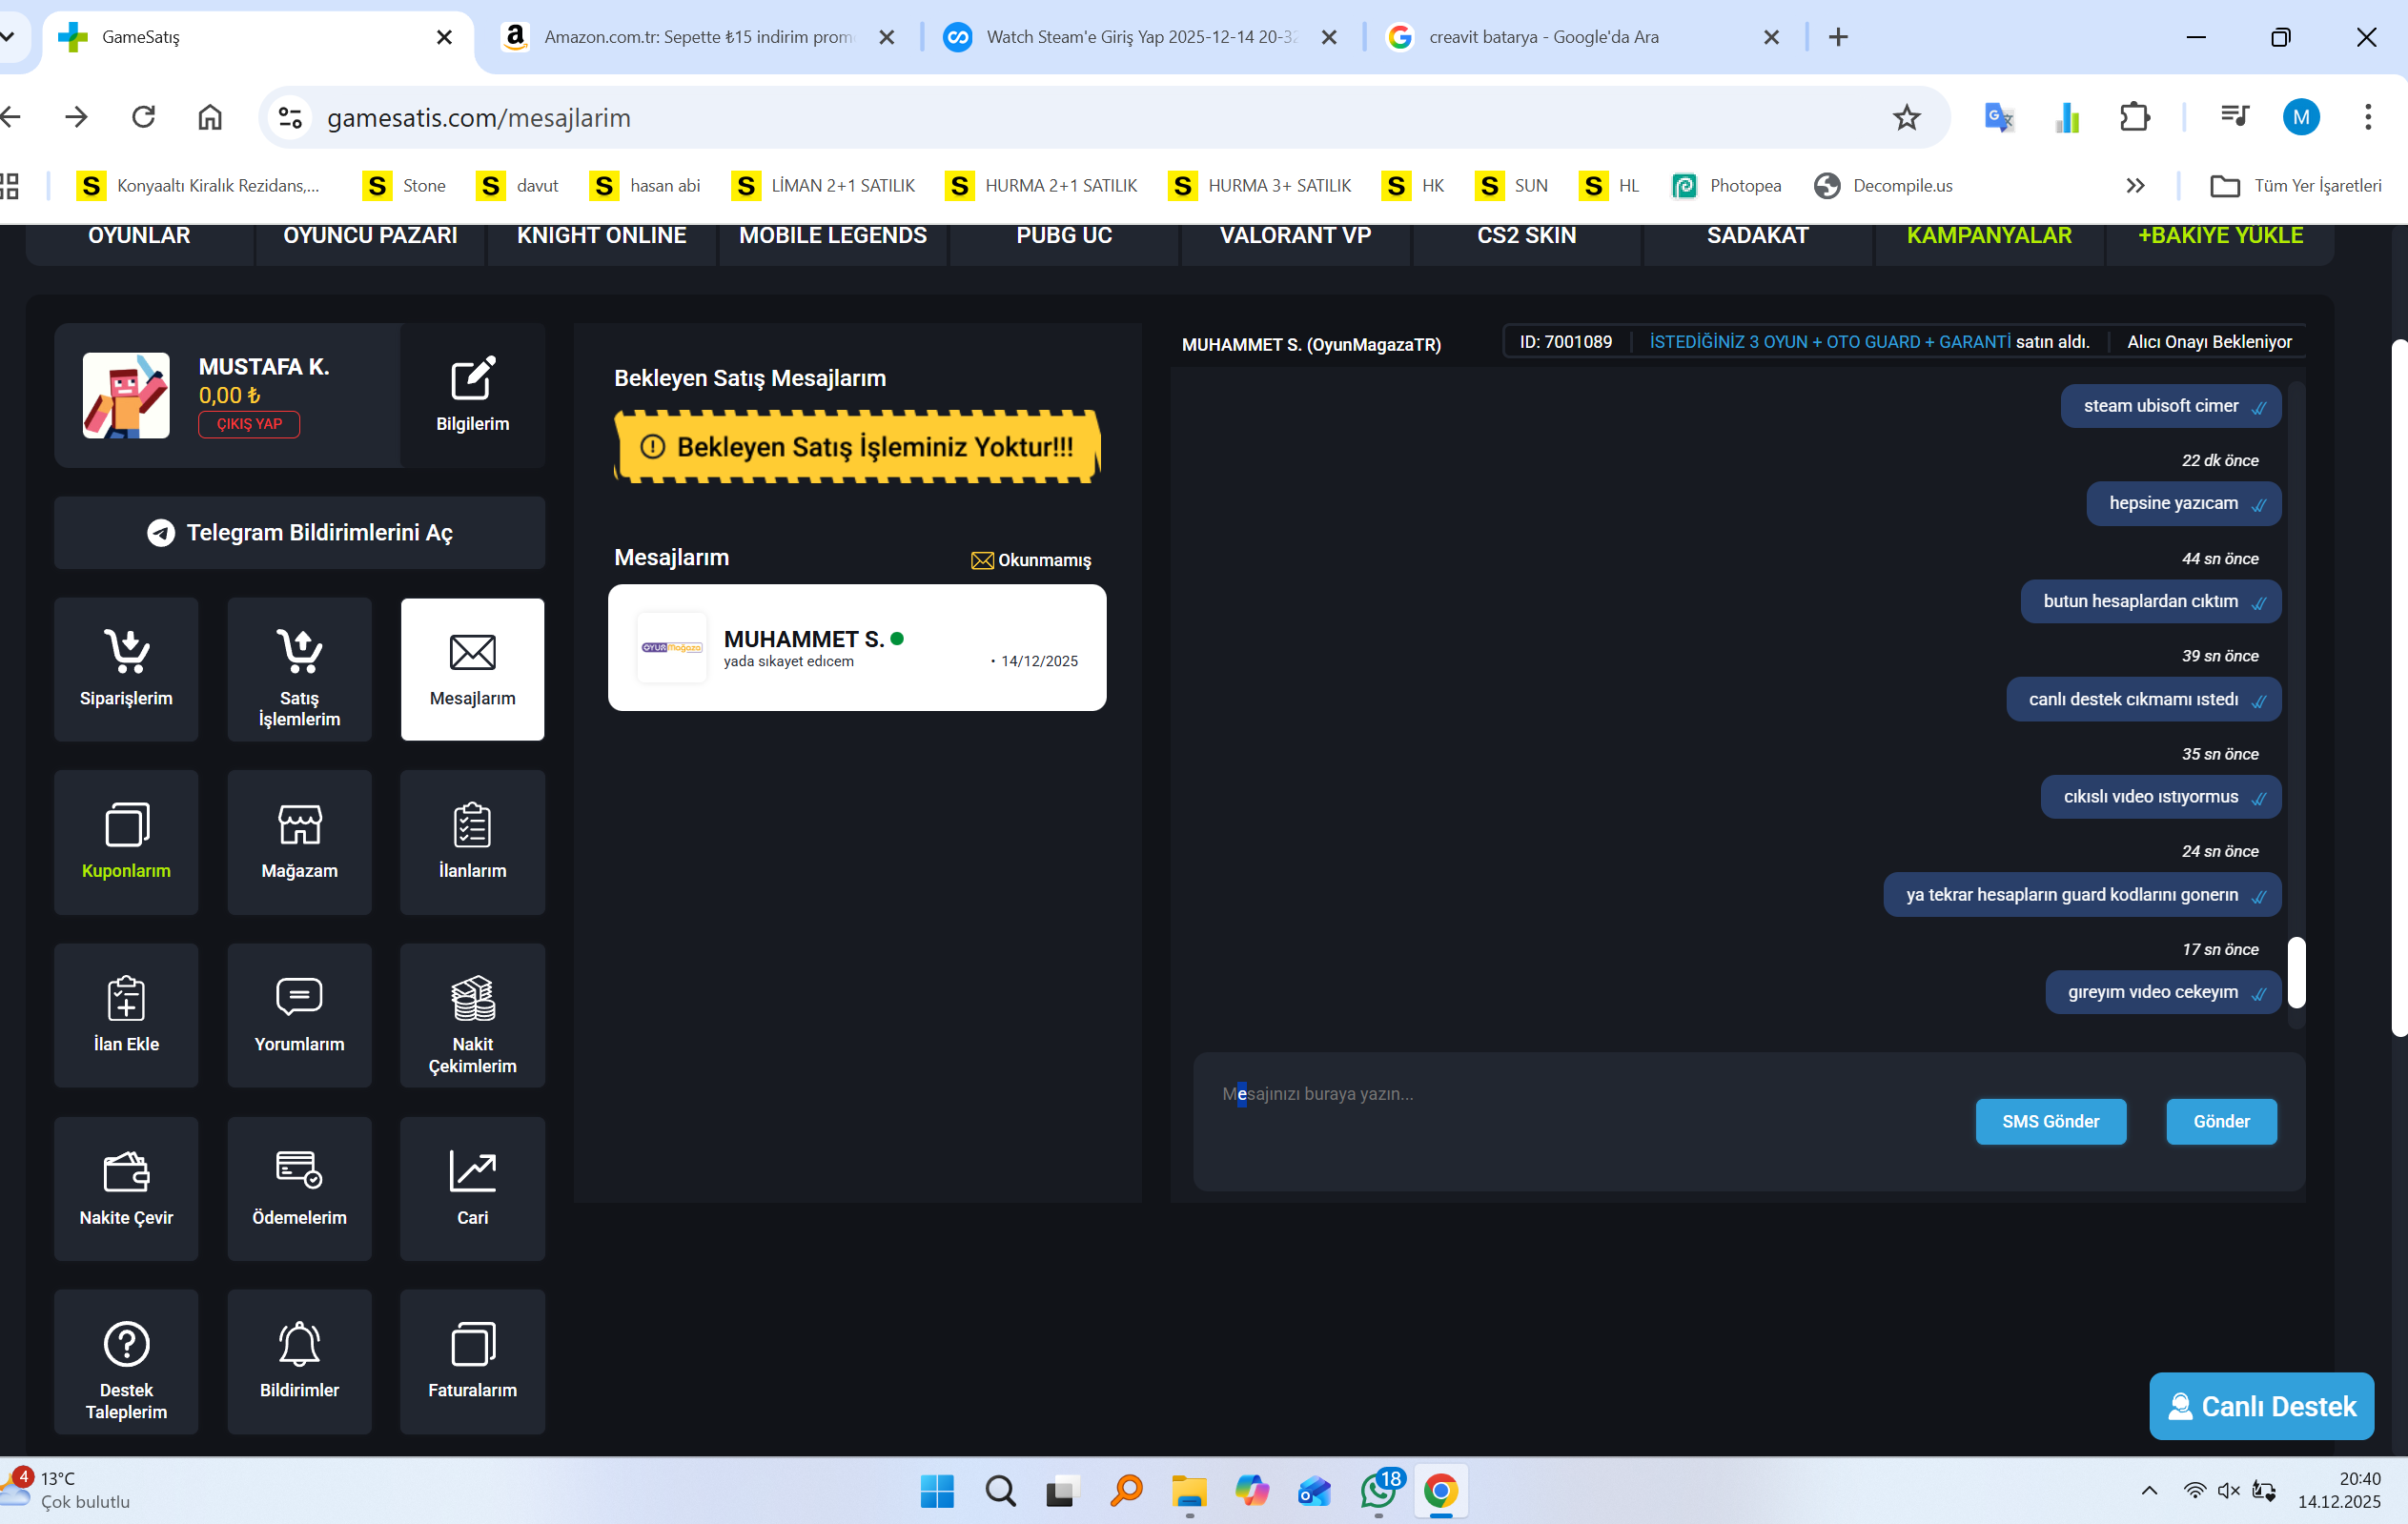Screen dimensions: 2408x1524
Task: Open Kuponlarım tile
Action: (x=126, y=842)
